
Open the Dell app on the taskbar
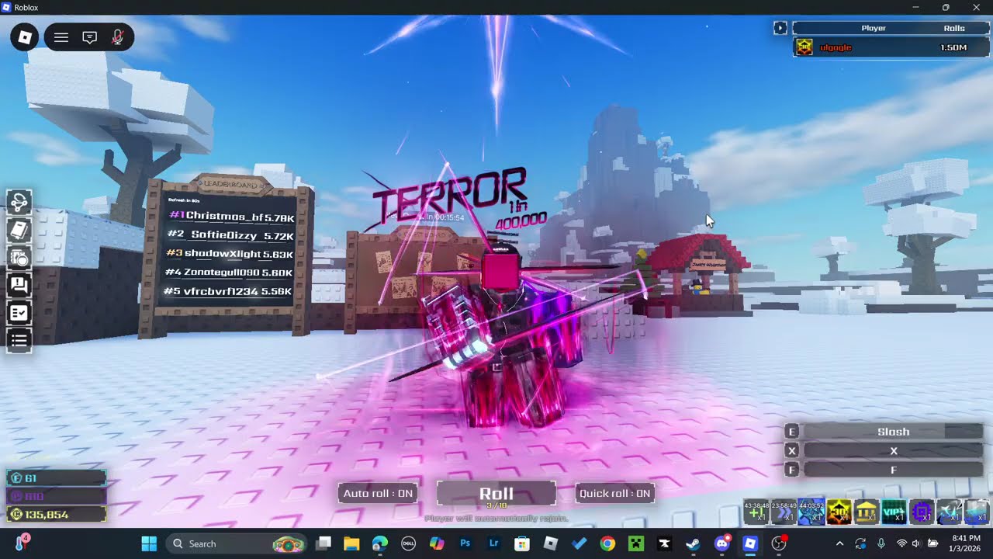click(408, 543)
